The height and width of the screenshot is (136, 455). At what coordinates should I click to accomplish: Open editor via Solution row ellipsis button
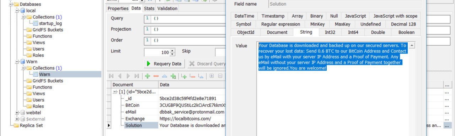(448, 125)
